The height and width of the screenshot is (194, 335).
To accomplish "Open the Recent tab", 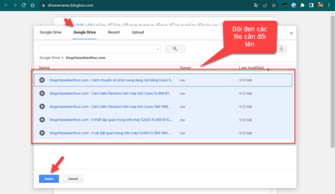I will [114, 32].
